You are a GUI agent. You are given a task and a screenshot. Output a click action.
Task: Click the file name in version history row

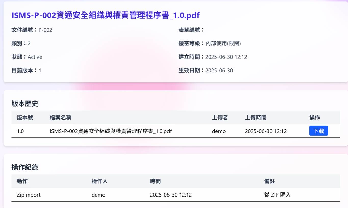tap(111, 131)
